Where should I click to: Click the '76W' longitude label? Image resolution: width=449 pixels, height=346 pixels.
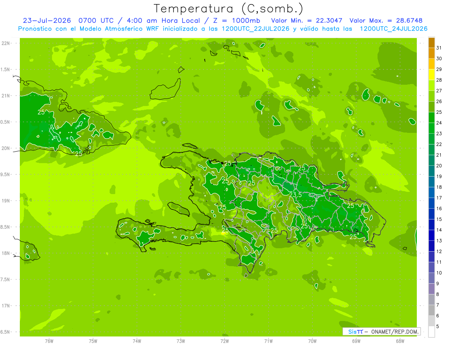49,341
